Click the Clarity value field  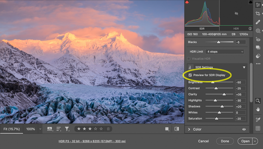point(240,94)
